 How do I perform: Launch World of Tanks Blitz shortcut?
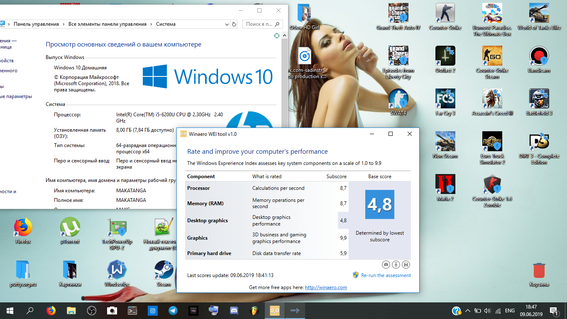(x=539, y=17)
